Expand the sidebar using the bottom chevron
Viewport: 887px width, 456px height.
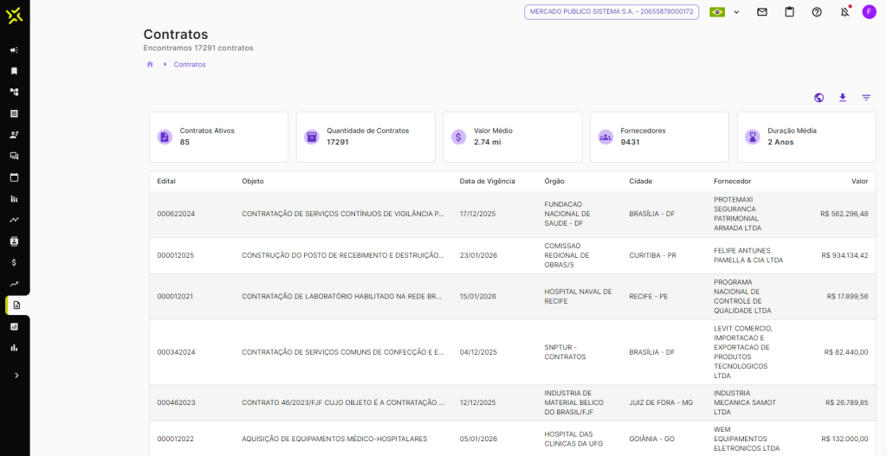[16, 376]
